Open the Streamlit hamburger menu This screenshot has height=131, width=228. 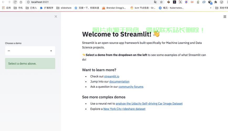tap(225, 17)
